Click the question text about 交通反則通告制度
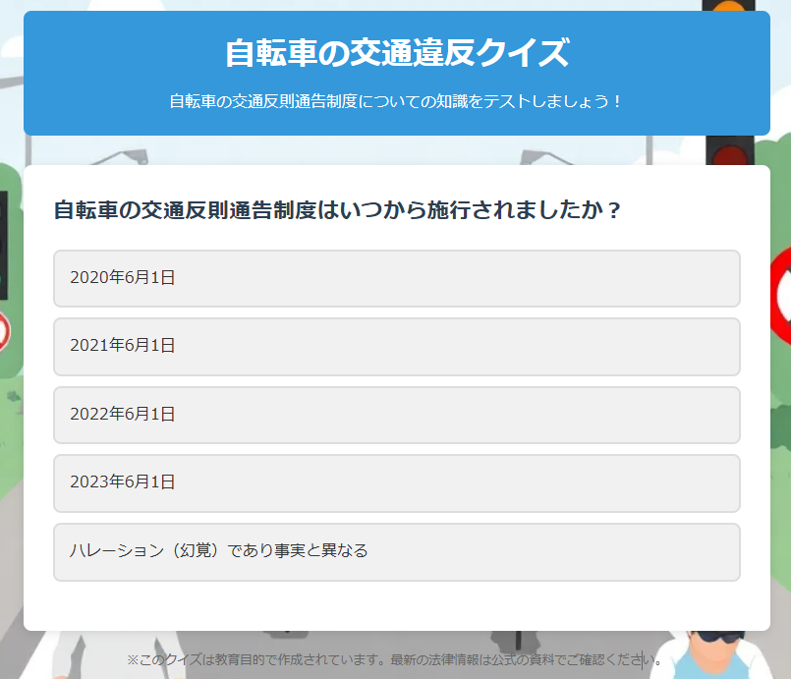The width and height of the screenshot is (791, 679). (x=337, y=211)
